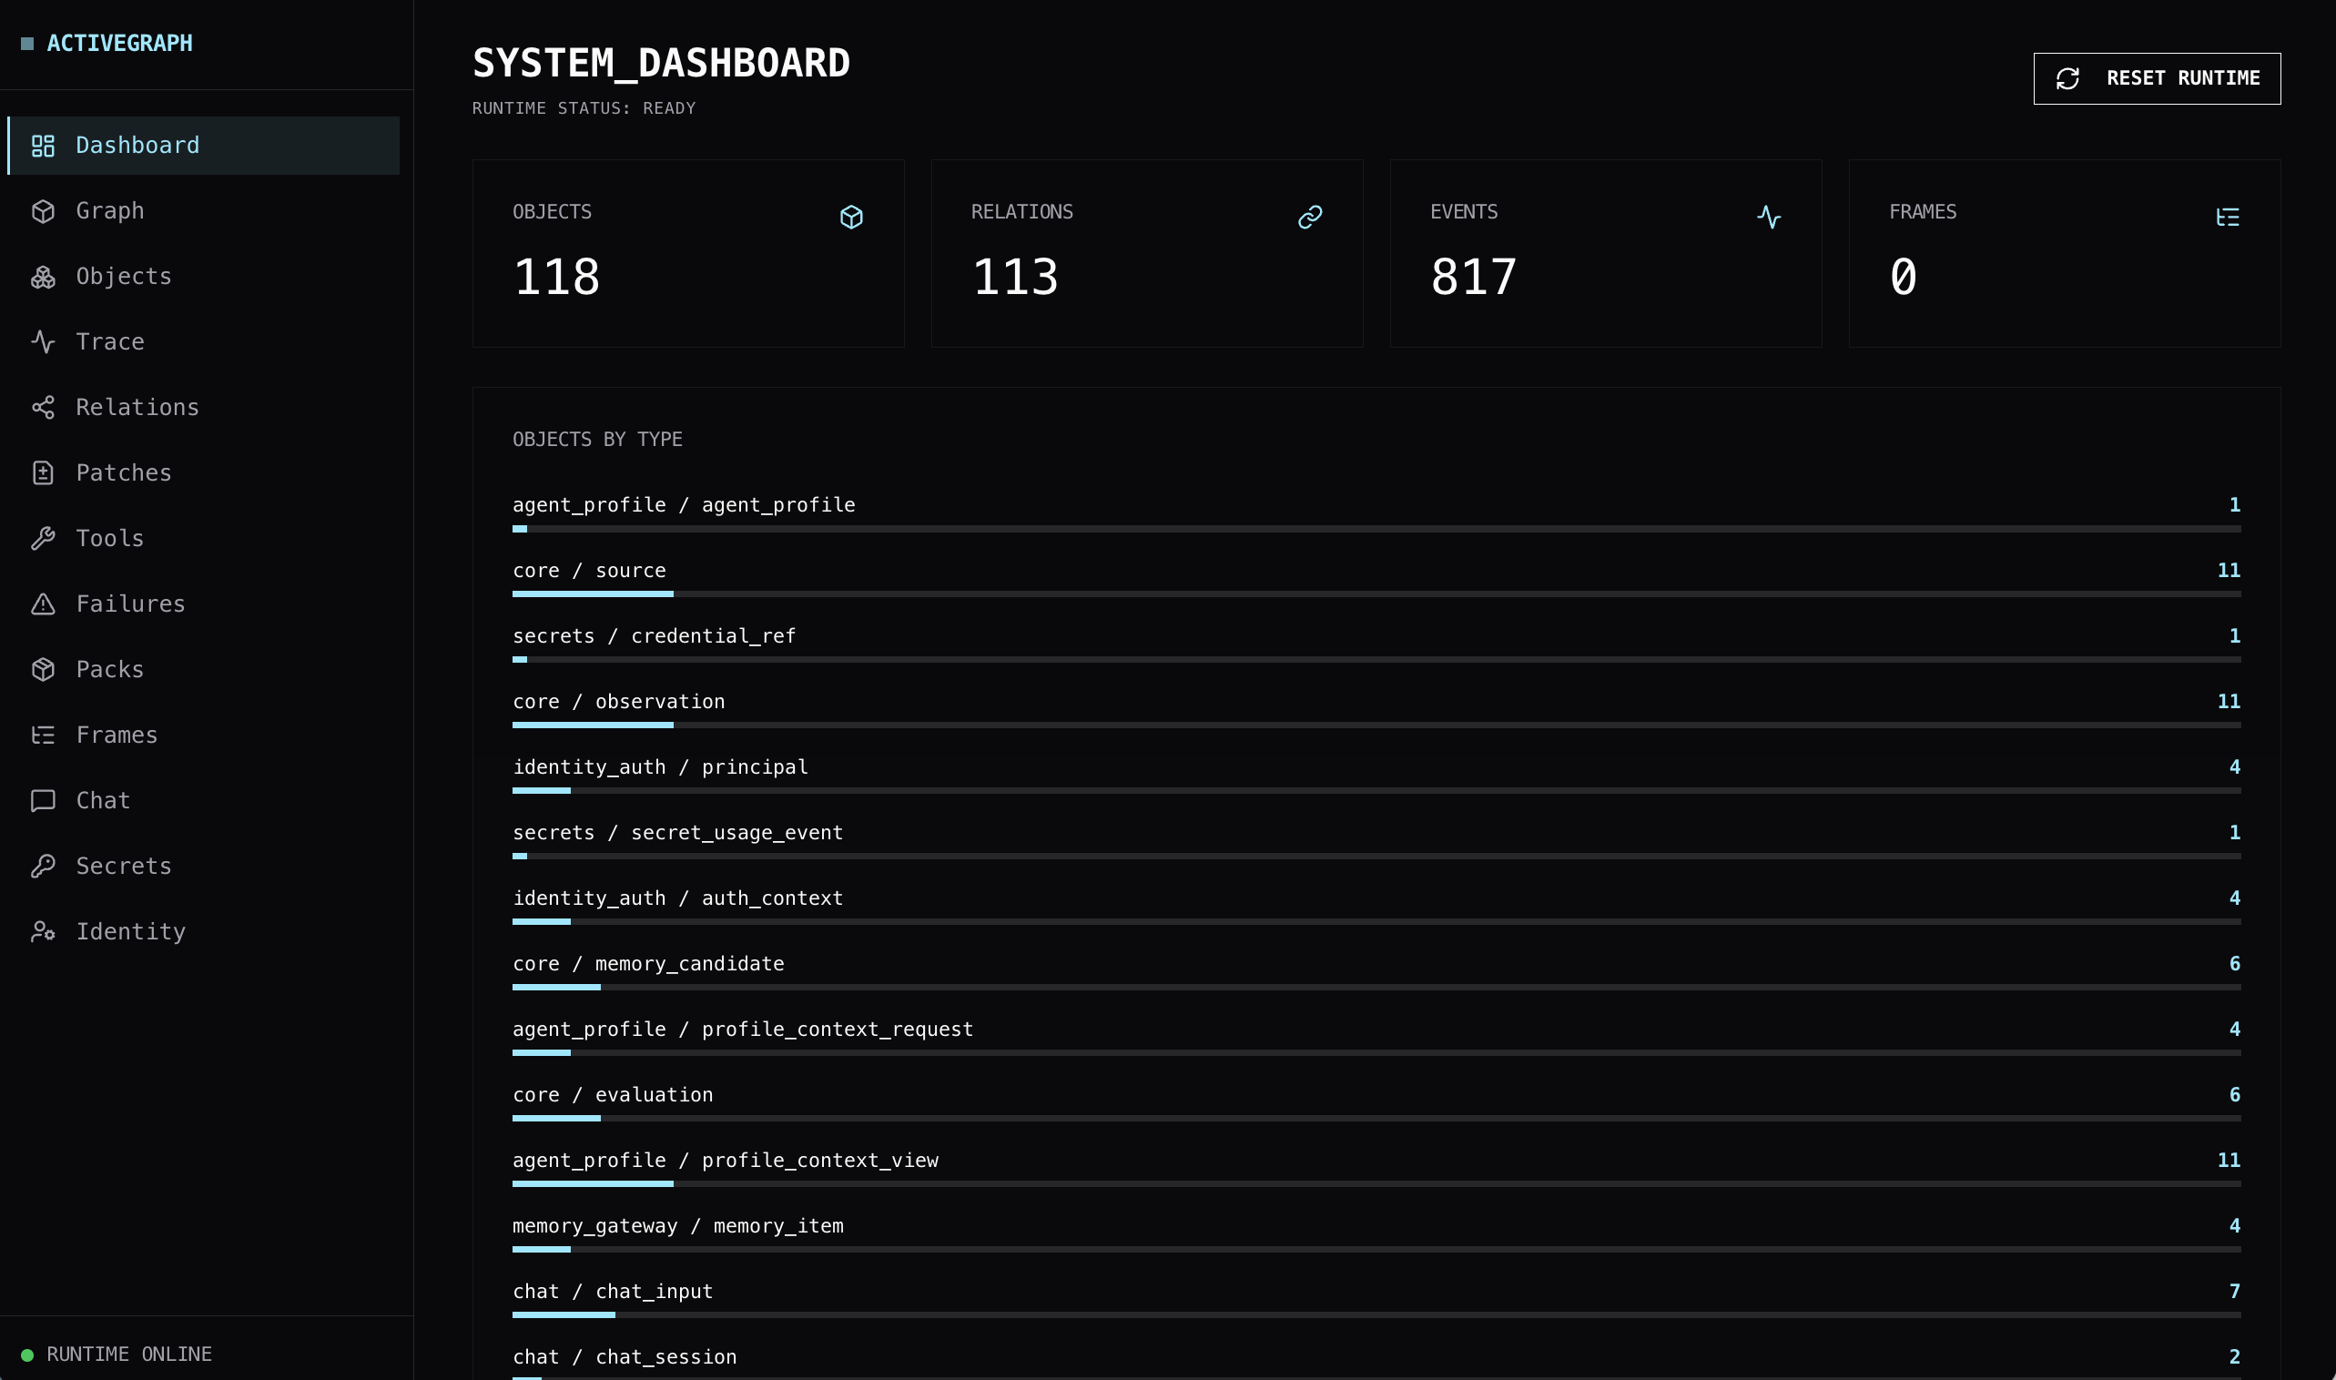Click the Secrets key icon
This screenshot has height=1380, width=2336.
tap(43, 867)
